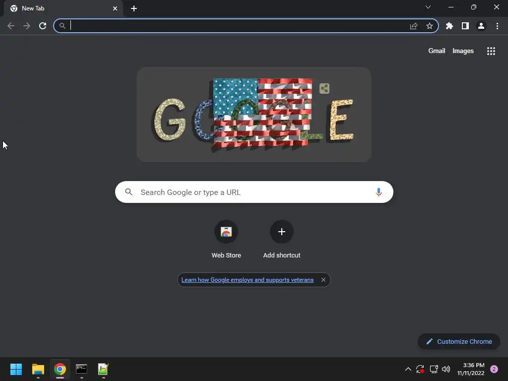Share this page via address bar icon
Screen dimensions: 508x381
[x=414, y=26]
